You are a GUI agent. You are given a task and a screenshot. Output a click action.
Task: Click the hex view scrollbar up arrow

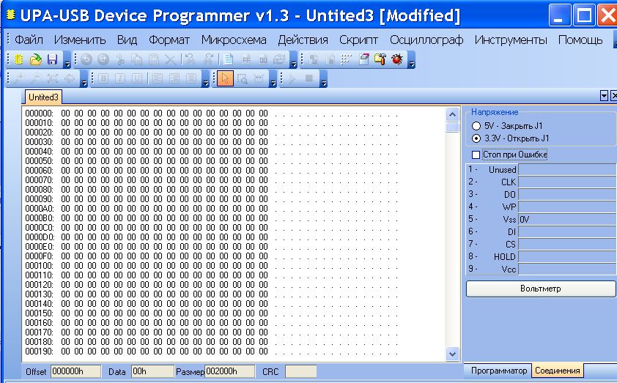click(453, 115)
